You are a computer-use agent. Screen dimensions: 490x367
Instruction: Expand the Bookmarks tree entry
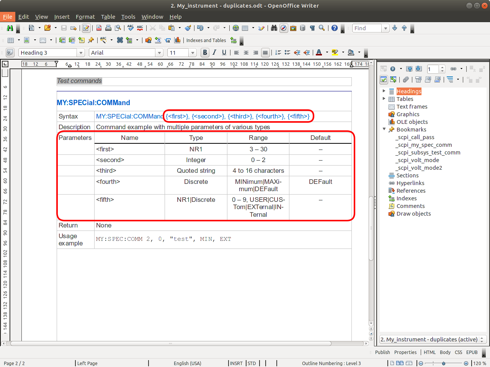pyautogui.click(x=384, y=129)
